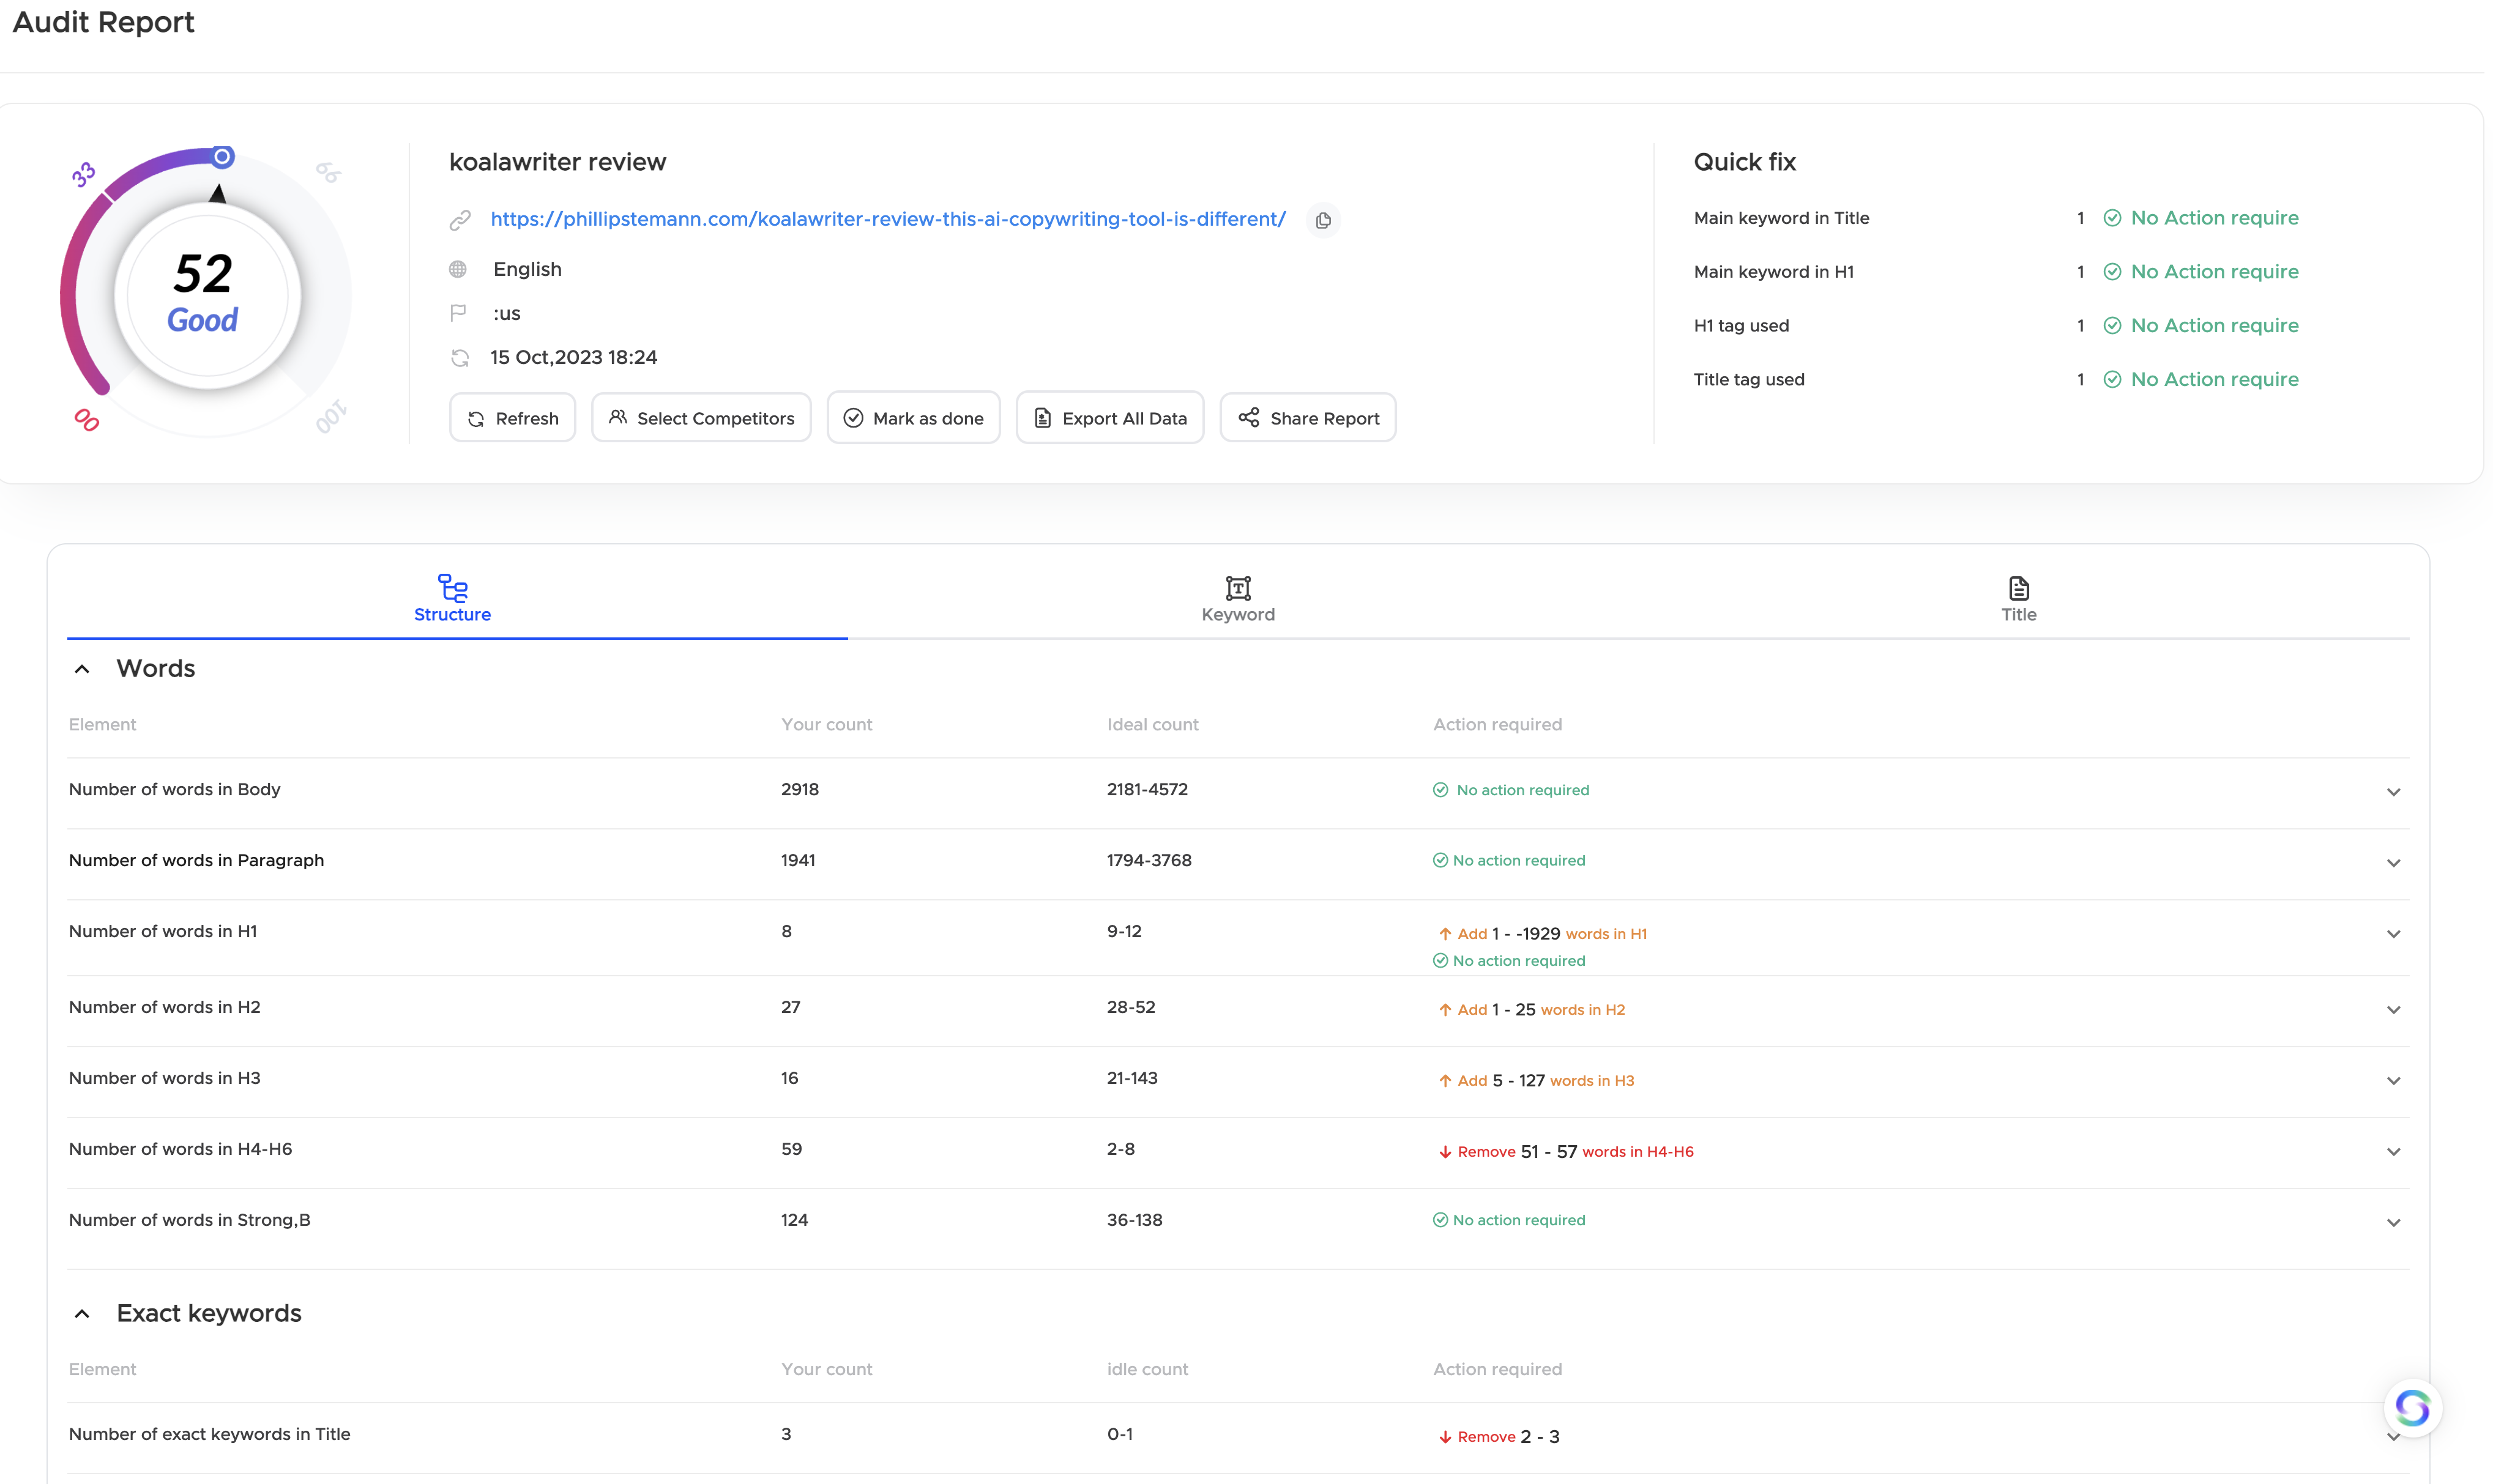The image size is (2493, 1484).
Task: Click the up arrow in Add words in H1
Action: [1445, 934]
